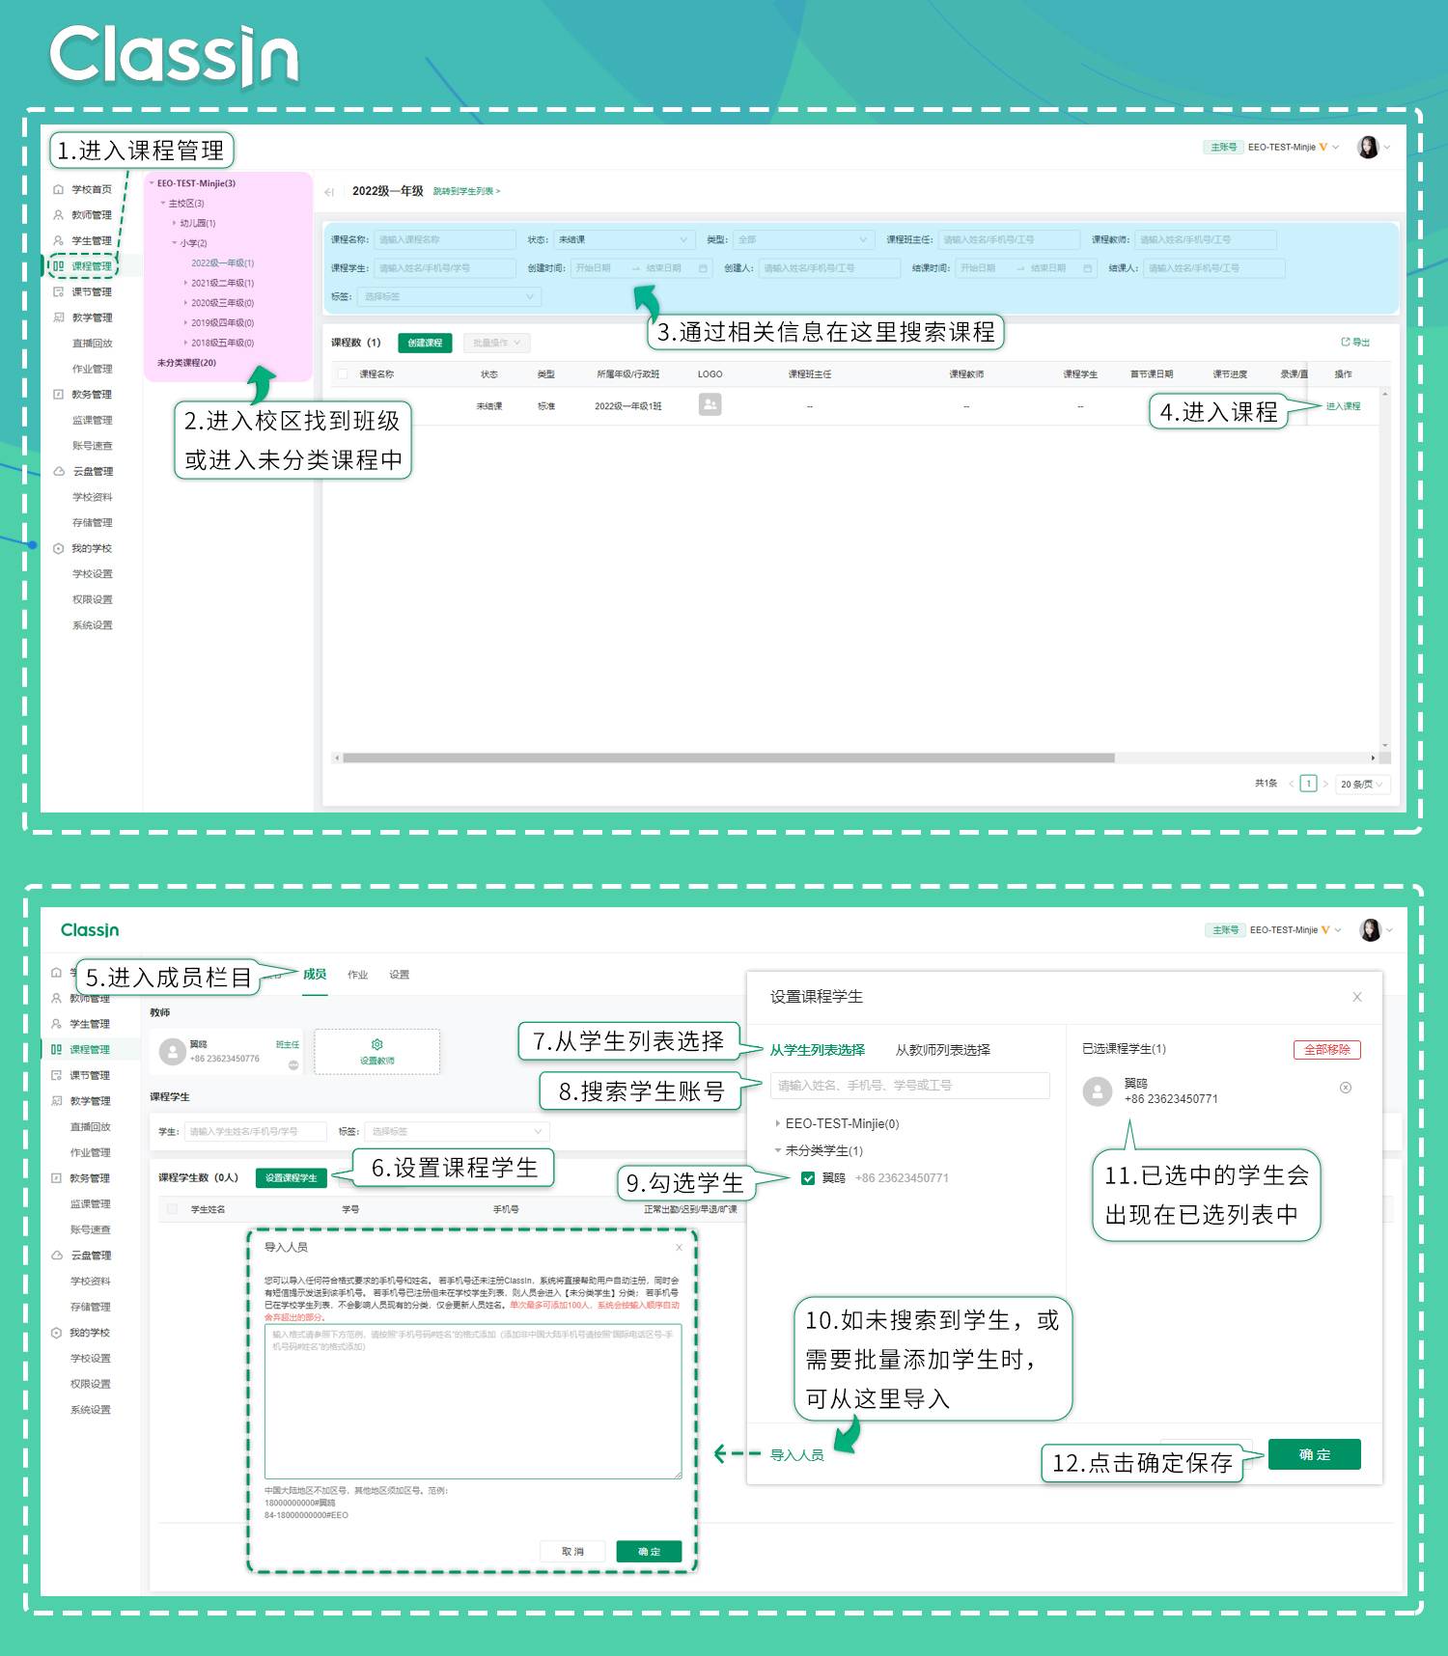Open 我的学校 in the lower screenshot sidebar
This screenshot has height=1656, width=1448.
[x=81, y=1333]
